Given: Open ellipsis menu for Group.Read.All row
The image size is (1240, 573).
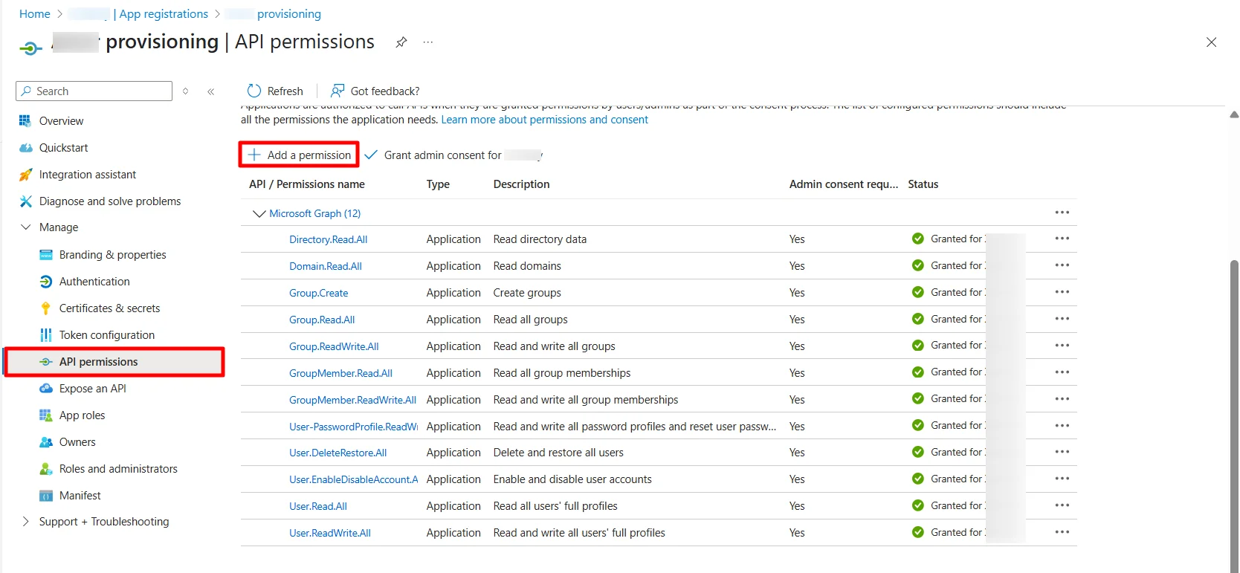Looking at the screenshot, I should [1062, 319].
